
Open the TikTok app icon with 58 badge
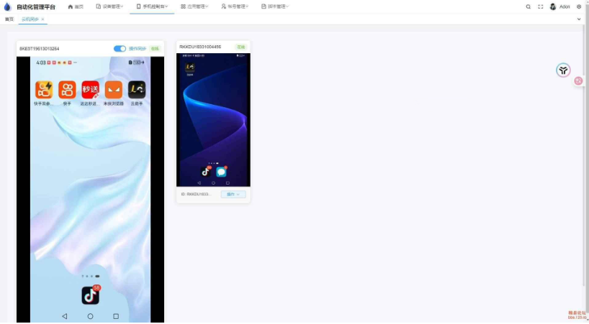pyautogui.click(x=91, y=295)
